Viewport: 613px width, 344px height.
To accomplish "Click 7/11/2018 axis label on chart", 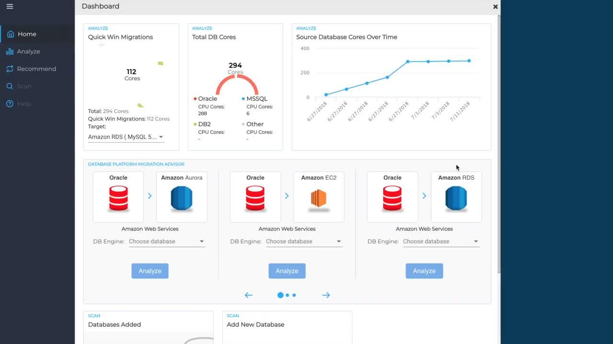I will 460,111.
